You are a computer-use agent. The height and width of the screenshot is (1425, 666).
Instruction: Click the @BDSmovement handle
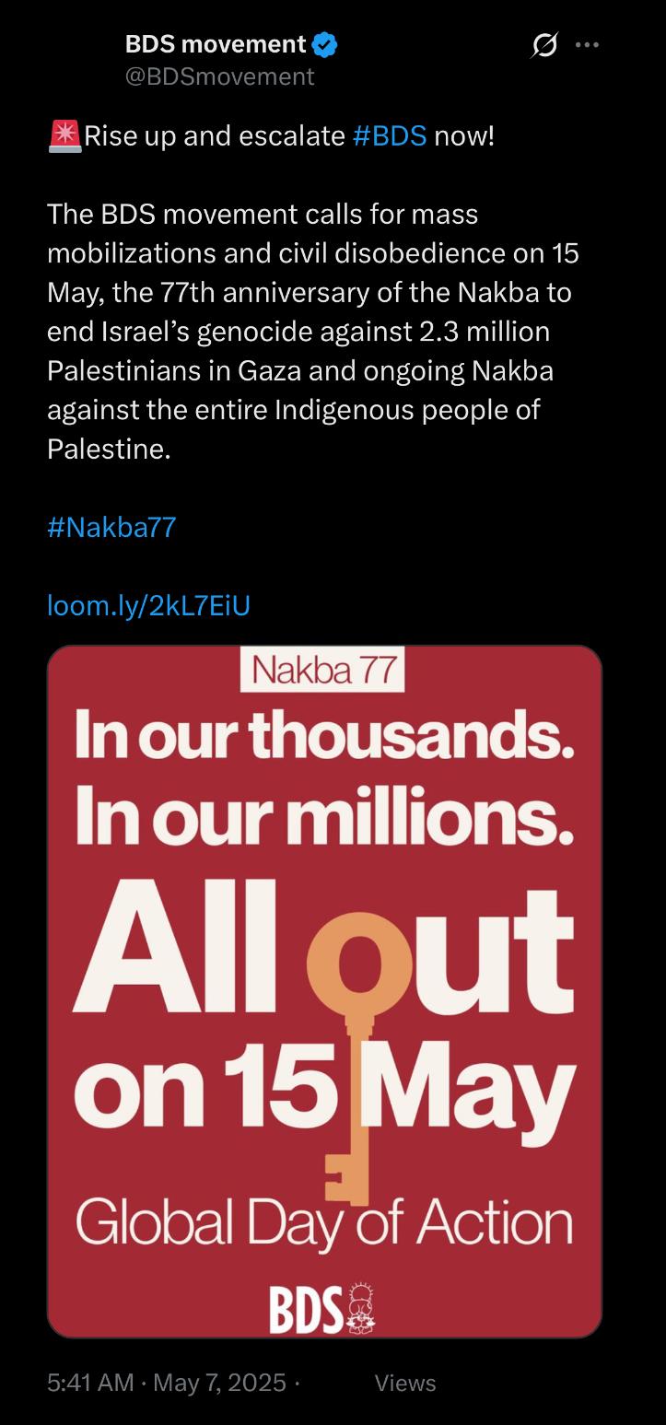click(219, 76)
